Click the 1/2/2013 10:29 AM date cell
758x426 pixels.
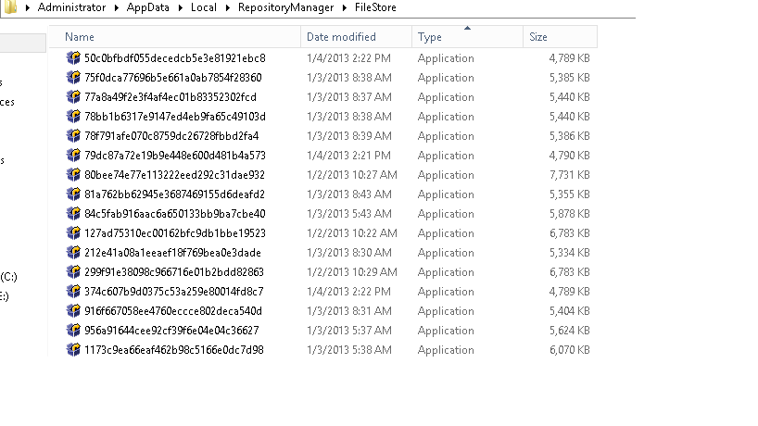click(352, 272)
